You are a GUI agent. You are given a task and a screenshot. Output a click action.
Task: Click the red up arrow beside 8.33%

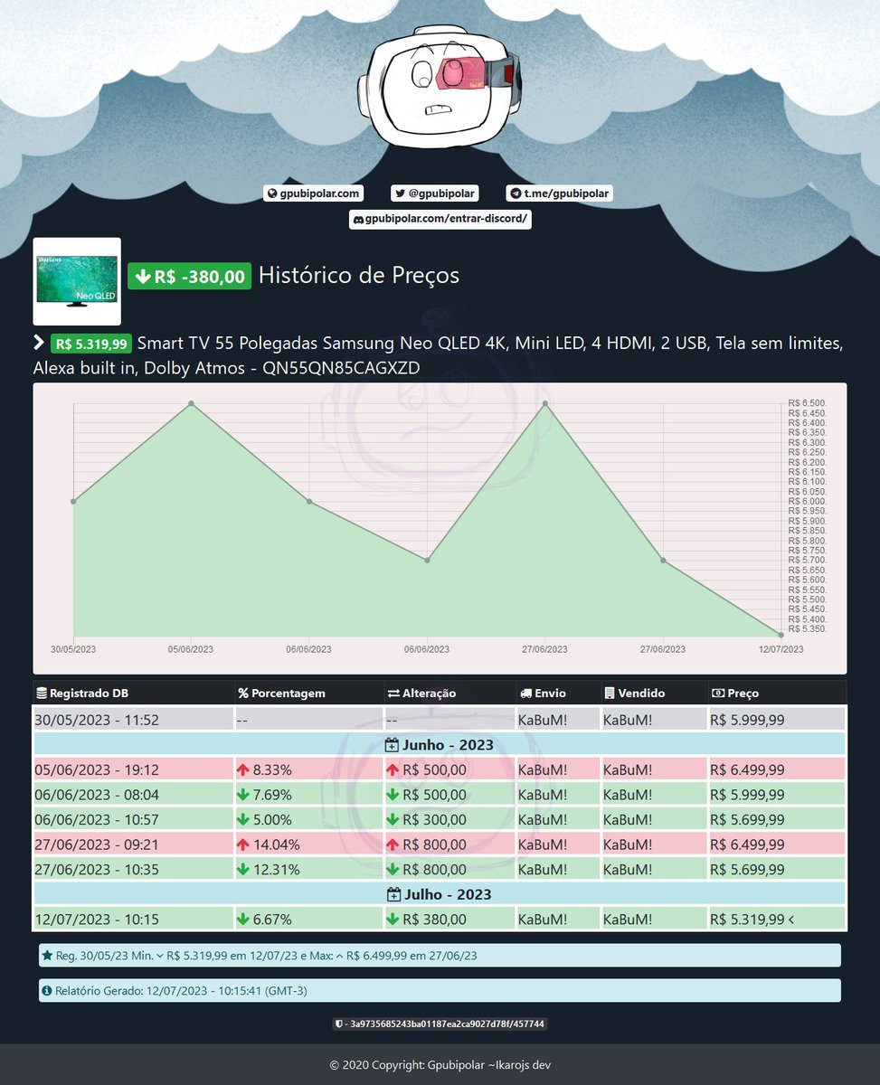243,770
